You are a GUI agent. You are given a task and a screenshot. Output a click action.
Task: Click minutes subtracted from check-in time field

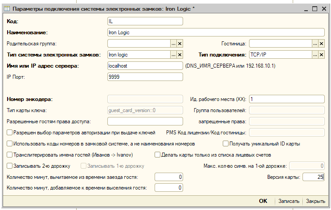(169, 177)
